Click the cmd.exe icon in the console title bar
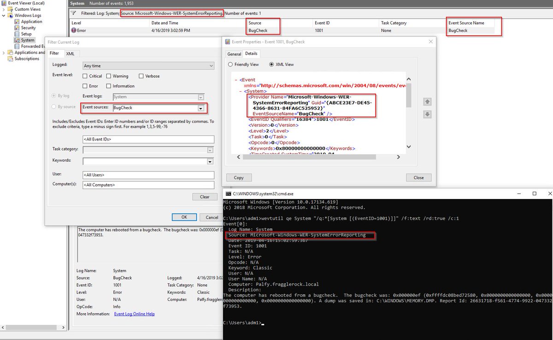The height and width of the screenshot is (340, 553). (x=227, y=193)
